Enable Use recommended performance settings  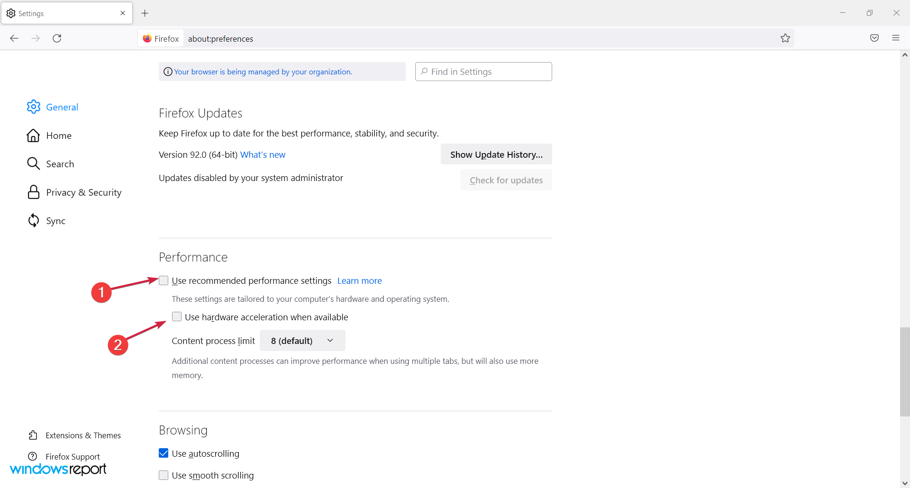164,280
